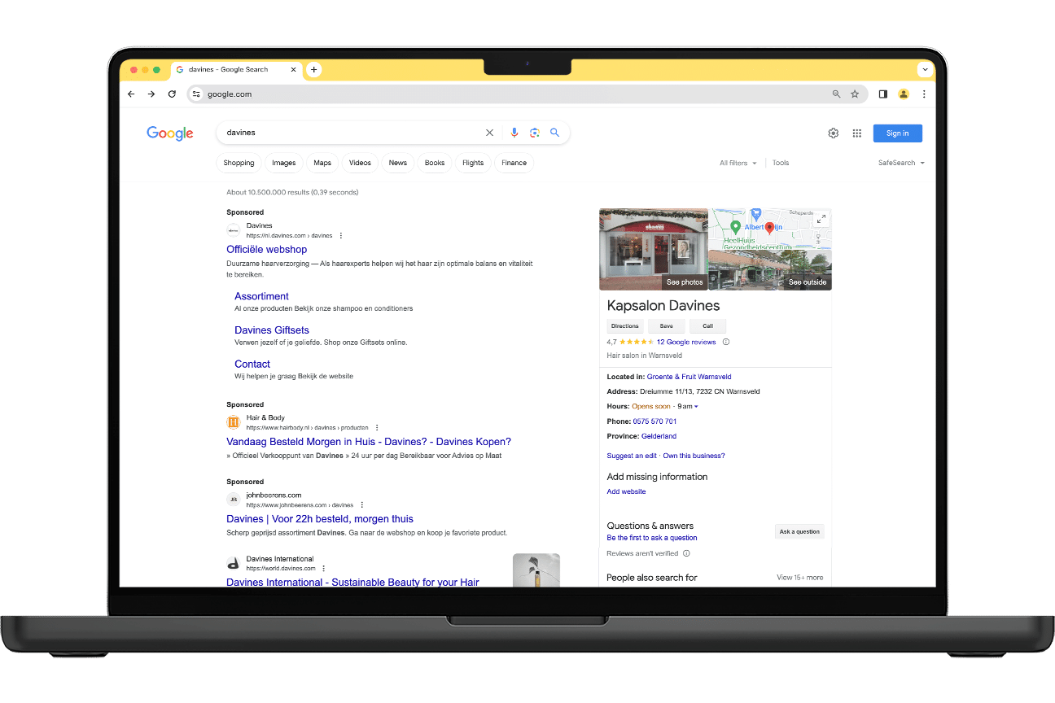1055x703 pixels.
Task: Open Davines International Sustainable Beauty link
Action: click(352, 583)
